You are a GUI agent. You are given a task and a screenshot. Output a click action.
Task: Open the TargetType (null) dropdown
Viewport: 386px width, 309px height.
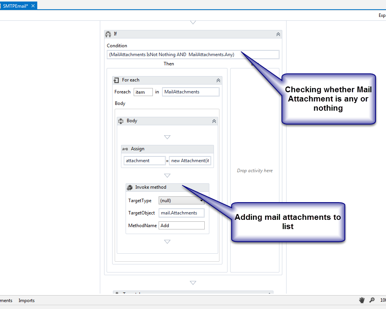tap(181, 201)
